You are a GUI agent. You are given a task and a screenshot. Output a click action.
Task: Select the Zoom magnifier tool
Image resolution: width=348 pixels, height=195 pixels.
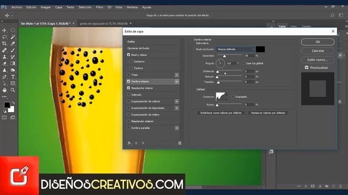click(13, 90)
